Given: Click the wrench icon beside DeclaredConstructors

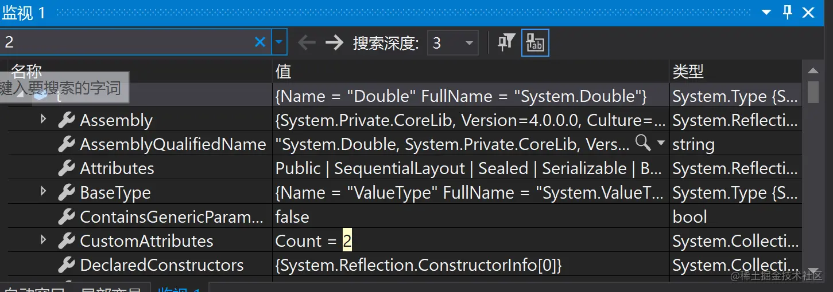Looking at the screenshot, I should (x=67, y=265).
